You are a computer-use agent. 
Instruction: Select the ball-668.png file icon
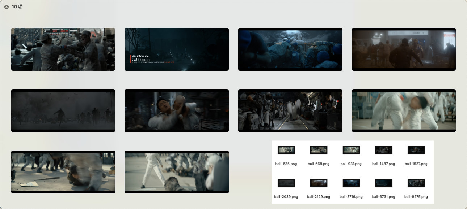click(x=319, y=150)
